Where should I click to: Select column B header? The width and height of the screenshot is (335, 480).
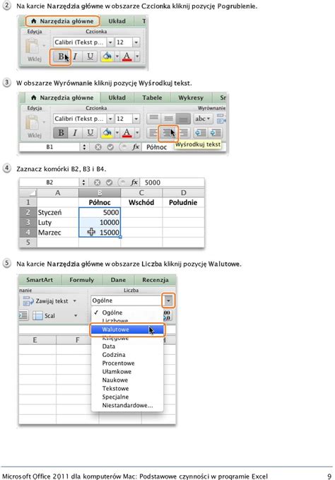pyautogui.click(x=100, y=193)
